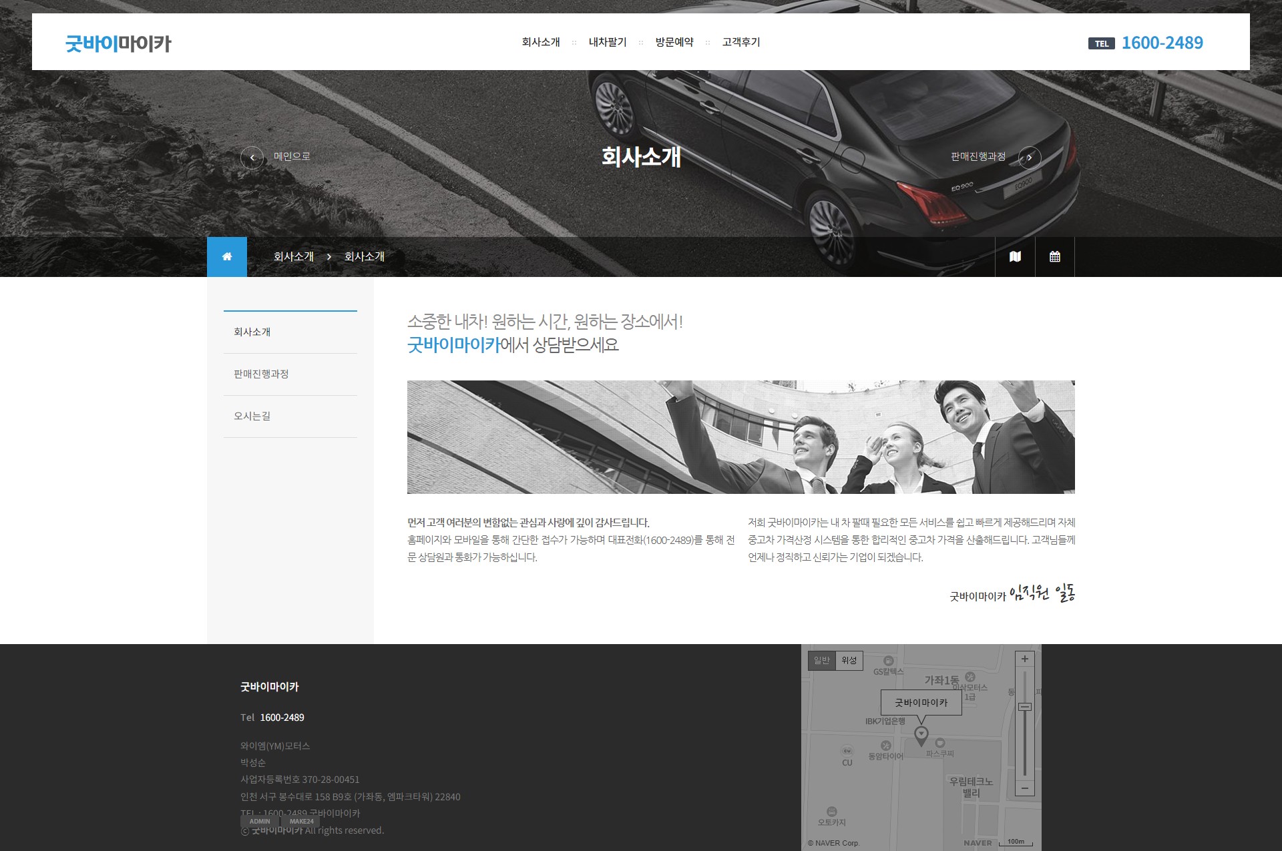The height and width of the screenshot is (851, 1282).
Task: Click the MAKE24 button in footer
Action: (301, 822)
